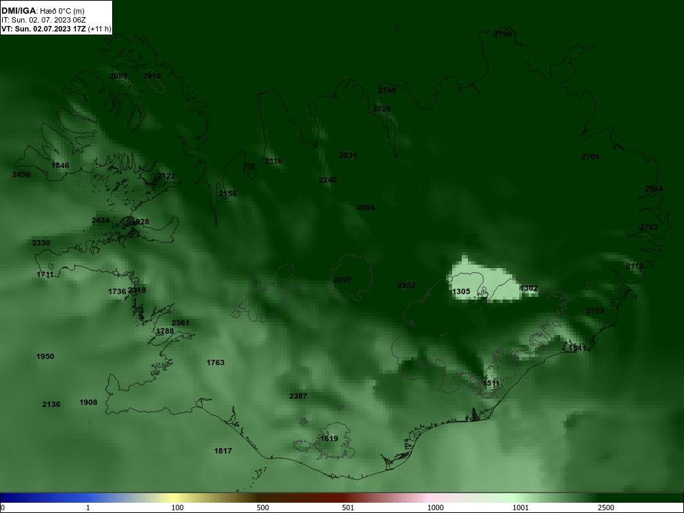Select the 2864 height value
The image size is (684, 513).
coord(366,207)
